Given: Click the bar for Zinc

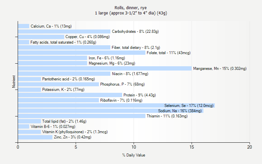Looking at the screenshot, I should [35, 137].
